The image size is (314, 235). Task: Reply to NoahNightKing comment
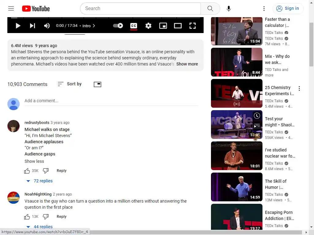(x=61, y=217)
